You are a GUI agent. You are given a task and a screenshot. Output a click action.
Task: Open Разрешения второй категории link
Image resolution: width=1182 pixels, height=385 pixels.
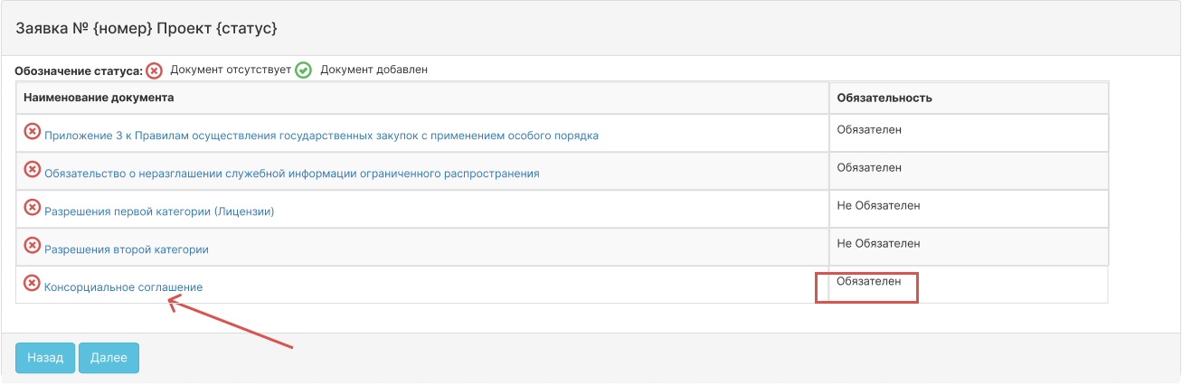click(127, 249)
